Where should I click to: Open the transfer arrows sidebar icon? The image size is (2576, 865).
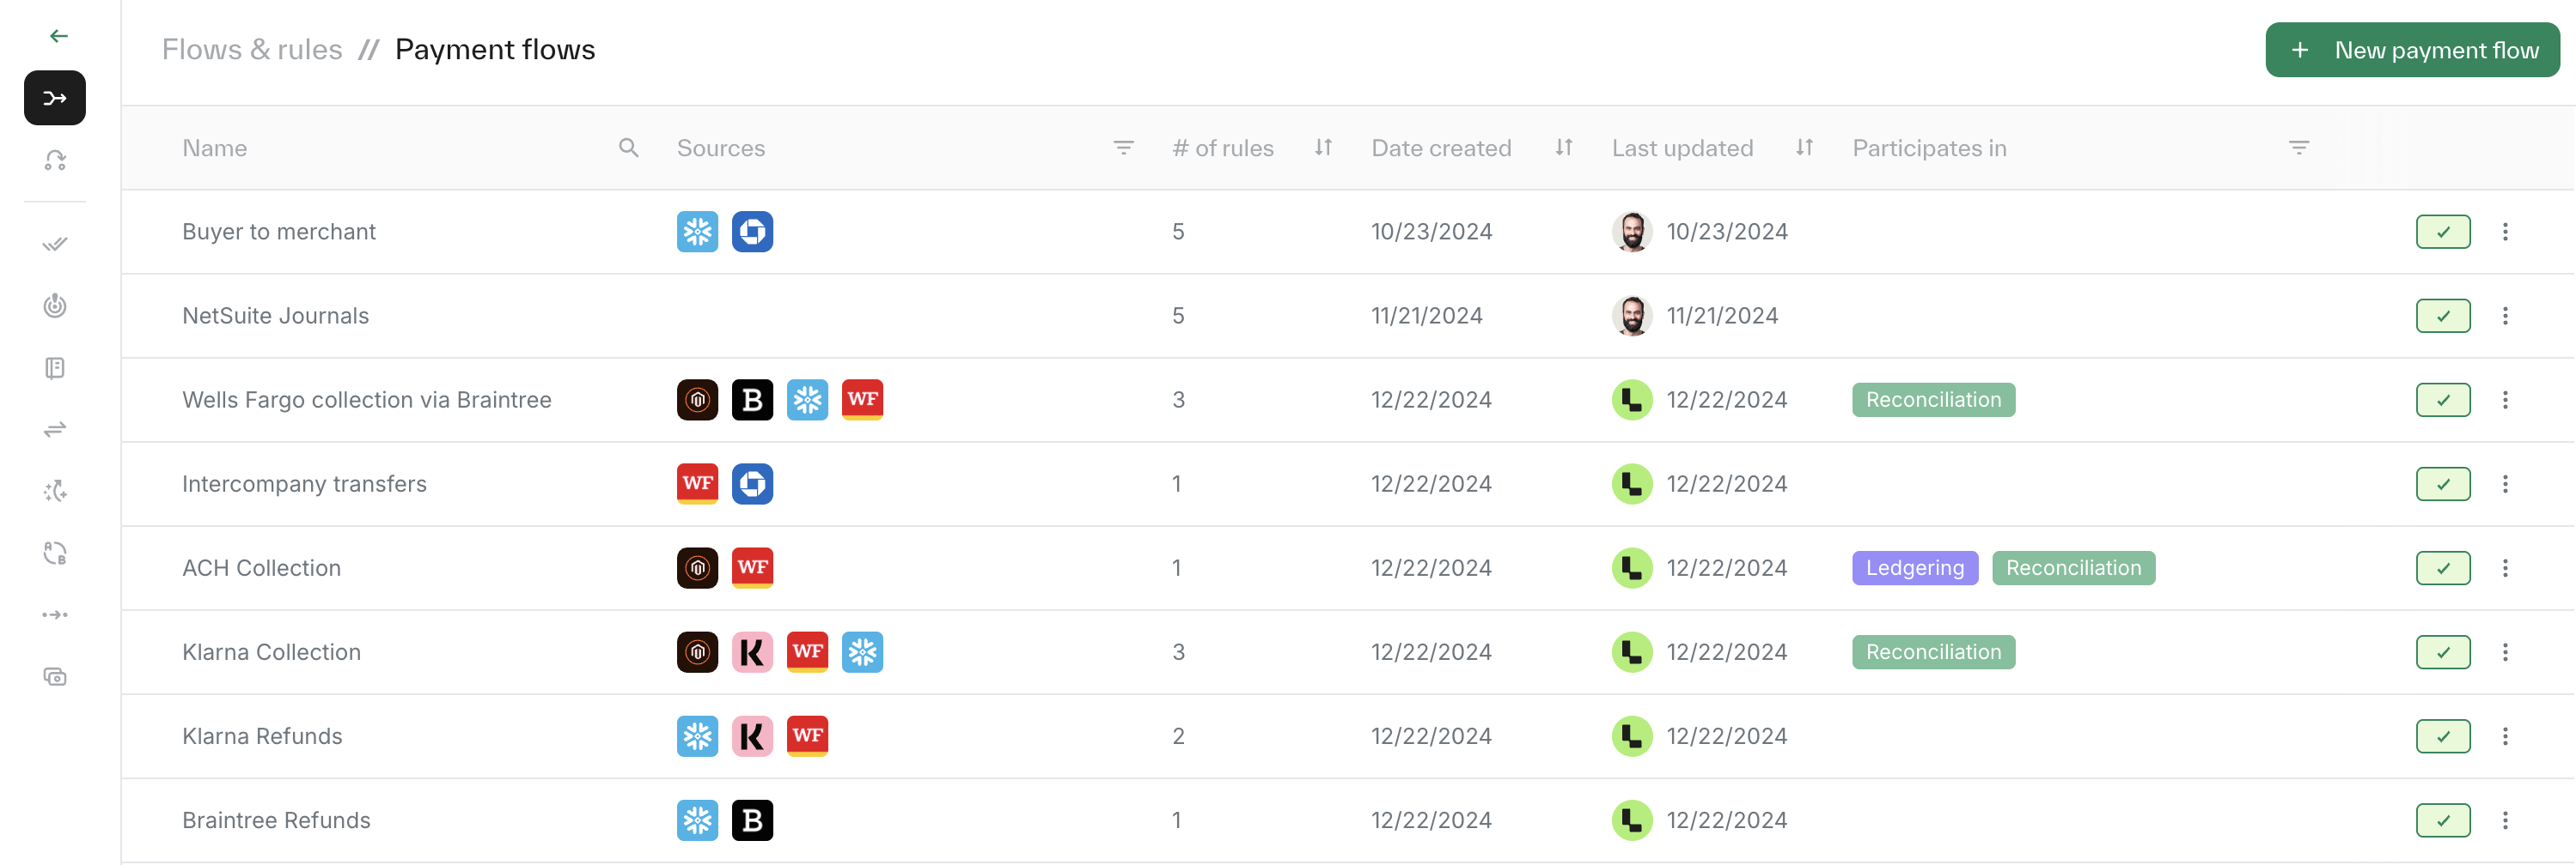coord(55,430)
